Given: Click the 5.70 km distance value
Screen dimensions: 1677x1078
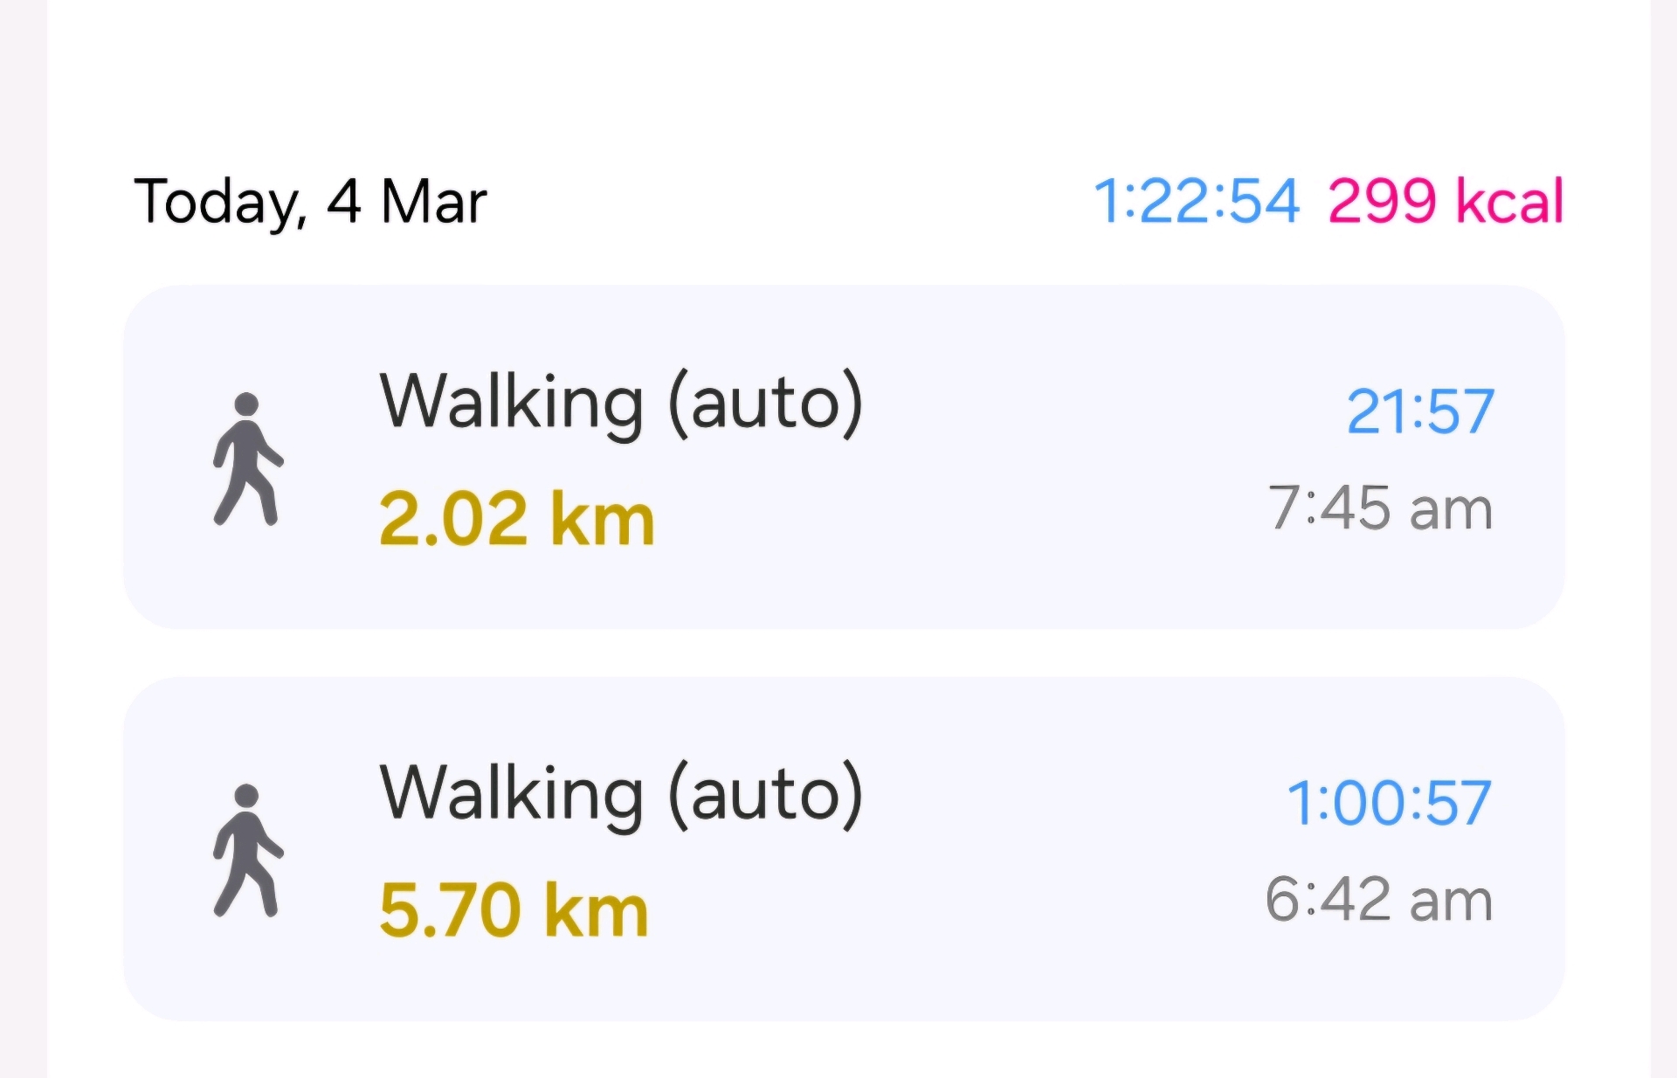Looking at the screenshot, I should pos(514,910).
